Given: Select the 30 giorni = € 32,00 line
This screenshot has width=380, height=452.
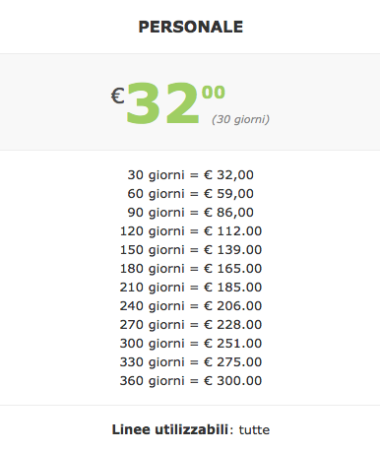Looking at the screenshot, I should (190, 175).
